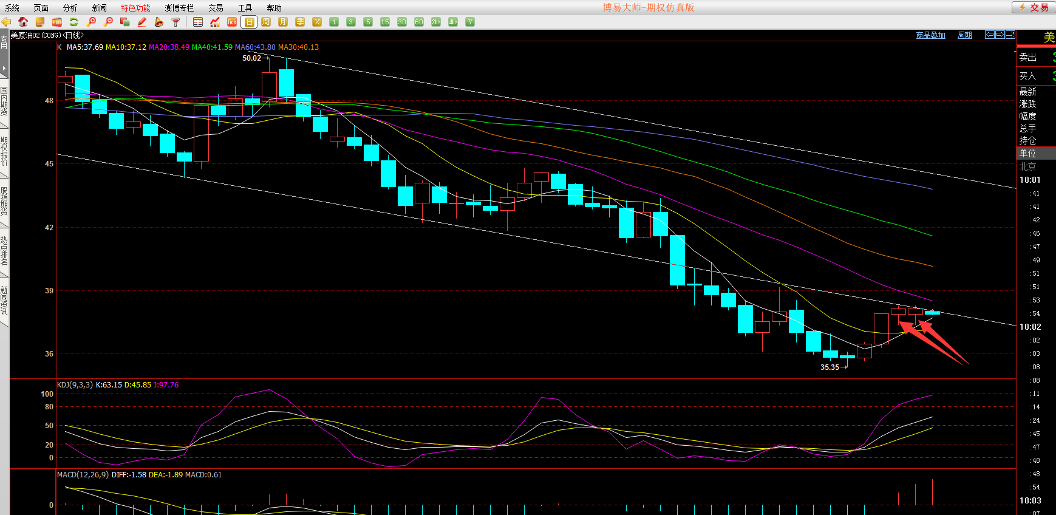Expand the 专用 side panel arrow
1056x515 pixels.
(x=4, y=68)
